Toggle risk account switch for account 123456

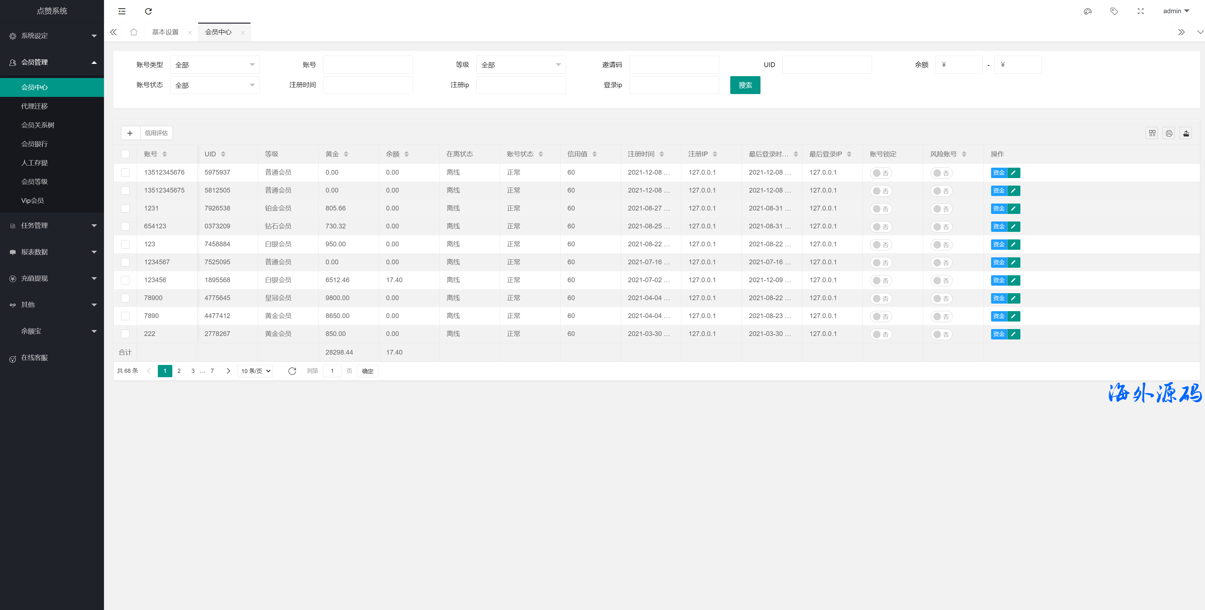pos(941,281)
